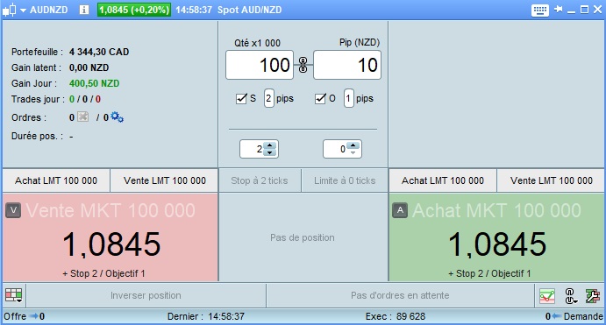Image resolution: width=606 pixels, height=325 pixels.
Task: Click Vente LMT 100 000 above the green panel
Action: pyautogui.click(x=551, y=180)
